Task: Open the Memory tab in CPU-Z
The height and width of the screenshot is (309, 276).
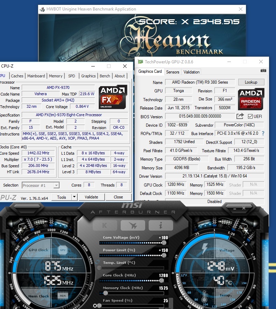Action: [x=56, y=76]
